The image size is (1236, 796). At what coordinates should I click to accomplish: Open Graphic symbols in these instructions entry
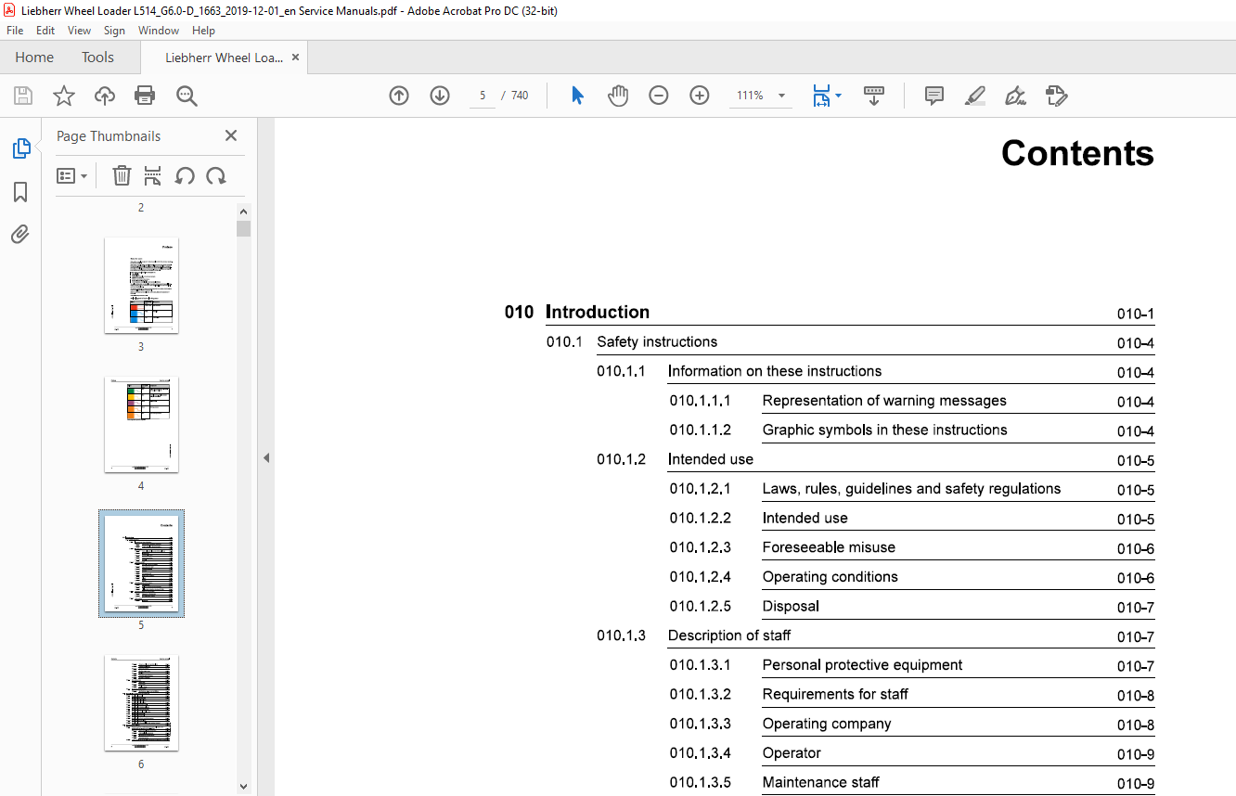click(884, 430)
